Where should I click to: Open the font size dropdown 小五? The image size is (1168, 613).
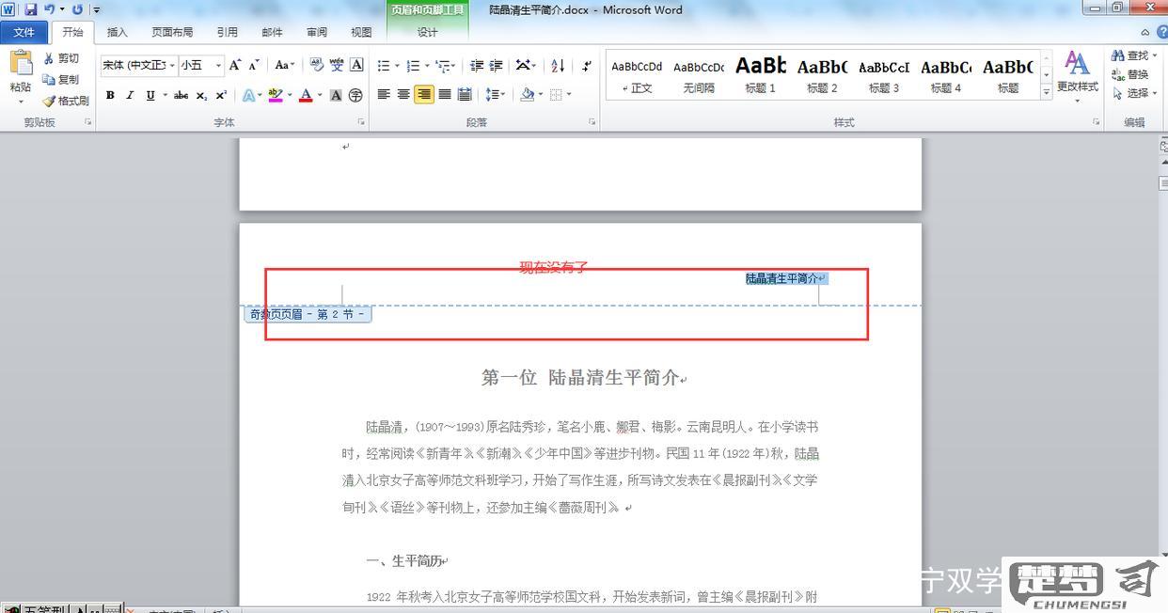(218, 65)
